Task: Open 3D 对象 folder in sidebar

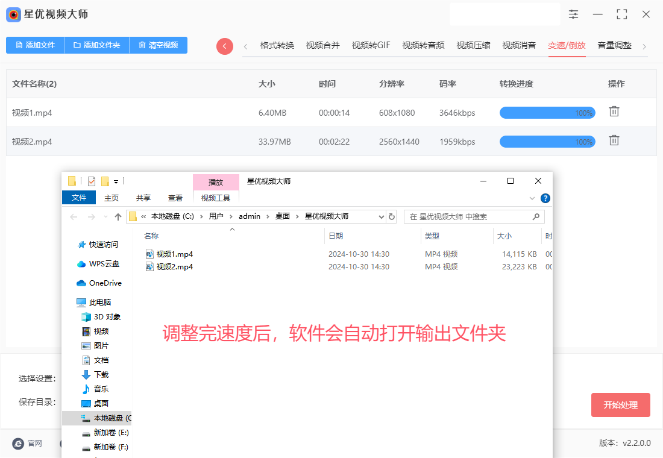Action: pos(101,317)
